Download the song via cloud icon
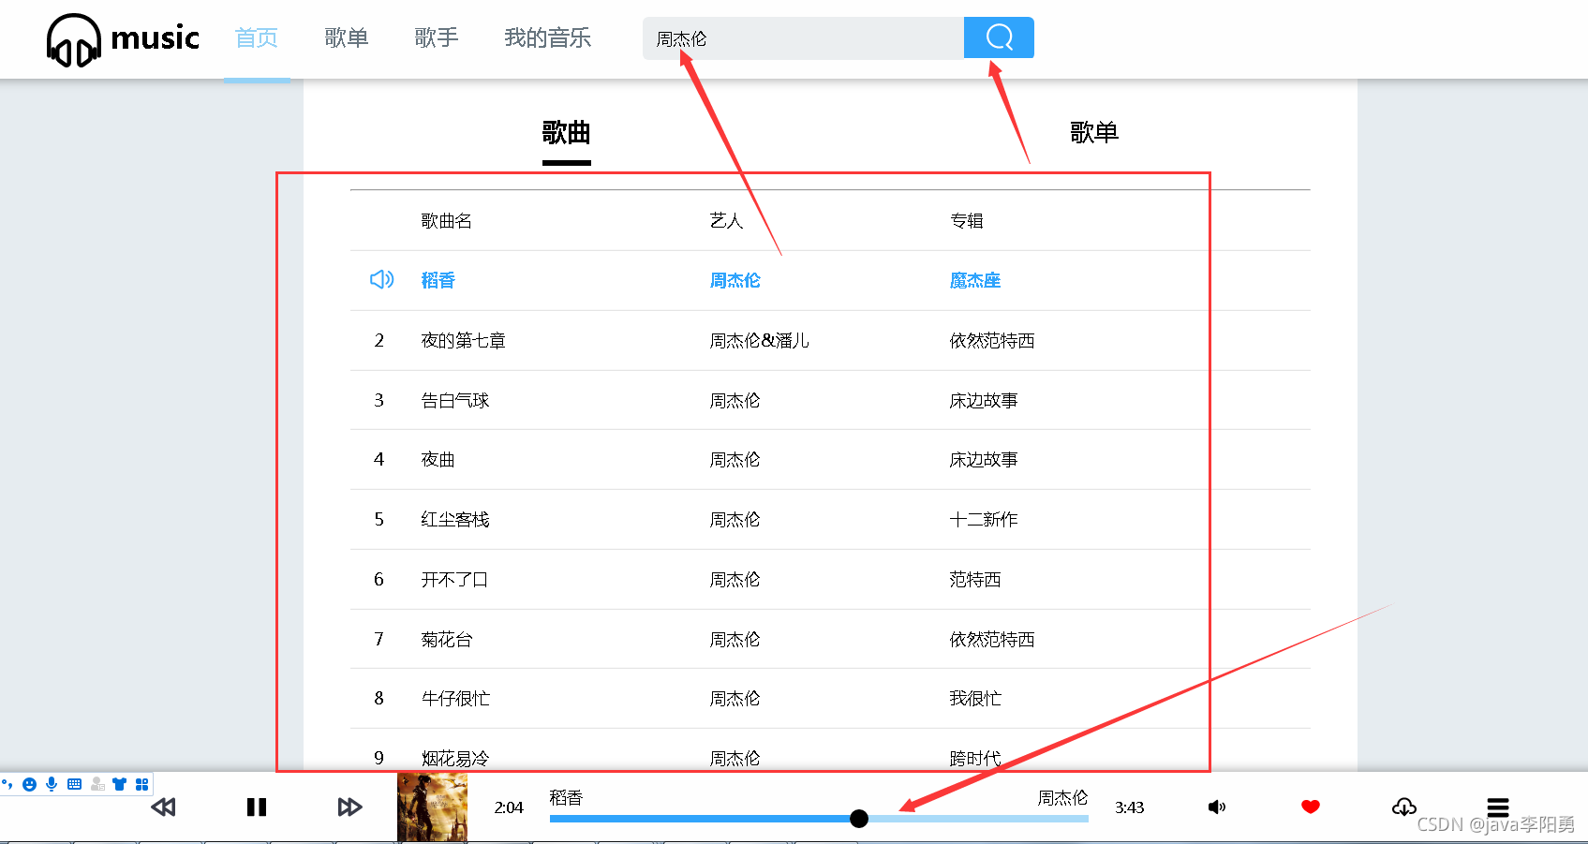This screenshot has width=1588, height=844. click(1403, 807)
